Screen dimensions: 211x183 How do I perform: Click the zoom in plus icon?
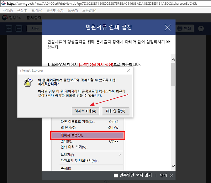pyautogui.click(x=9, y=28)
